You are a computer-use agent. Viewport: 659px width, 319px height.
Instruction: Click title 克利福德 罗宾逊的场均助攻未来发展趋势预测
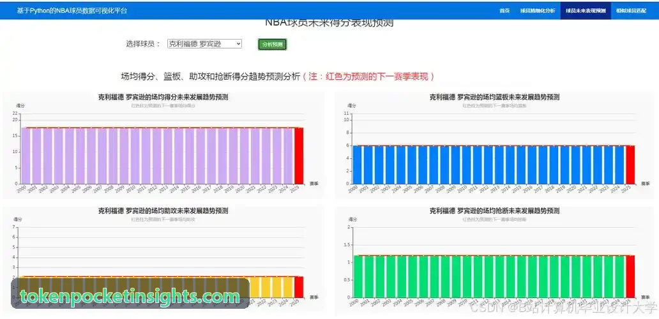pos(163,211)
